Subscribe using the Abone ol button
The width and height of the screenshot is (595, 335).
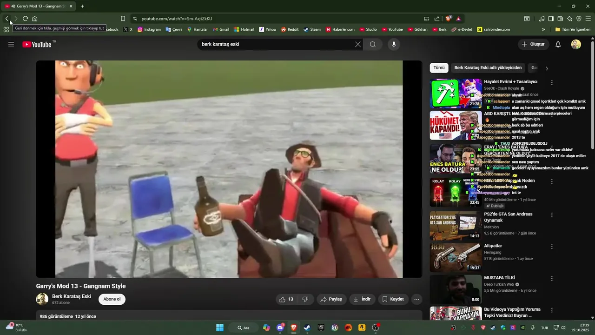tap(112, 299)
